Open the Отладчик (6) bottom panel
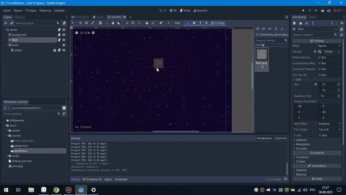 (92, 179)
